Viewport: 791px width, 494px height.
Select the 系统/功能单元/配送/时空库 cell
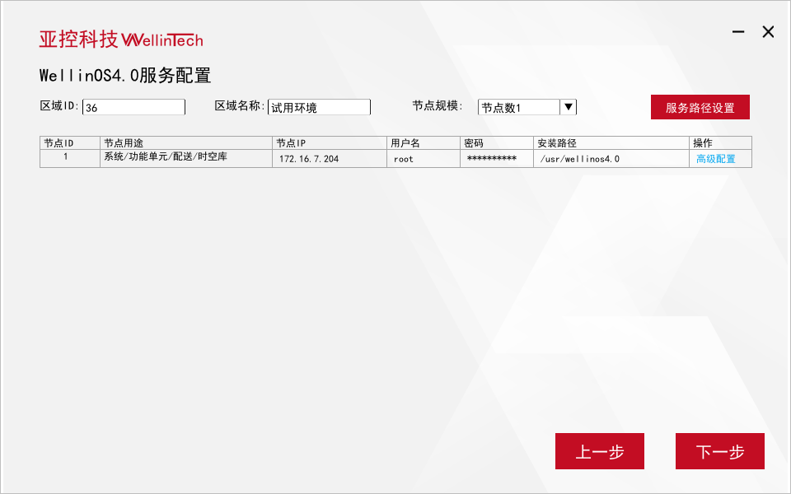[186, 159]
